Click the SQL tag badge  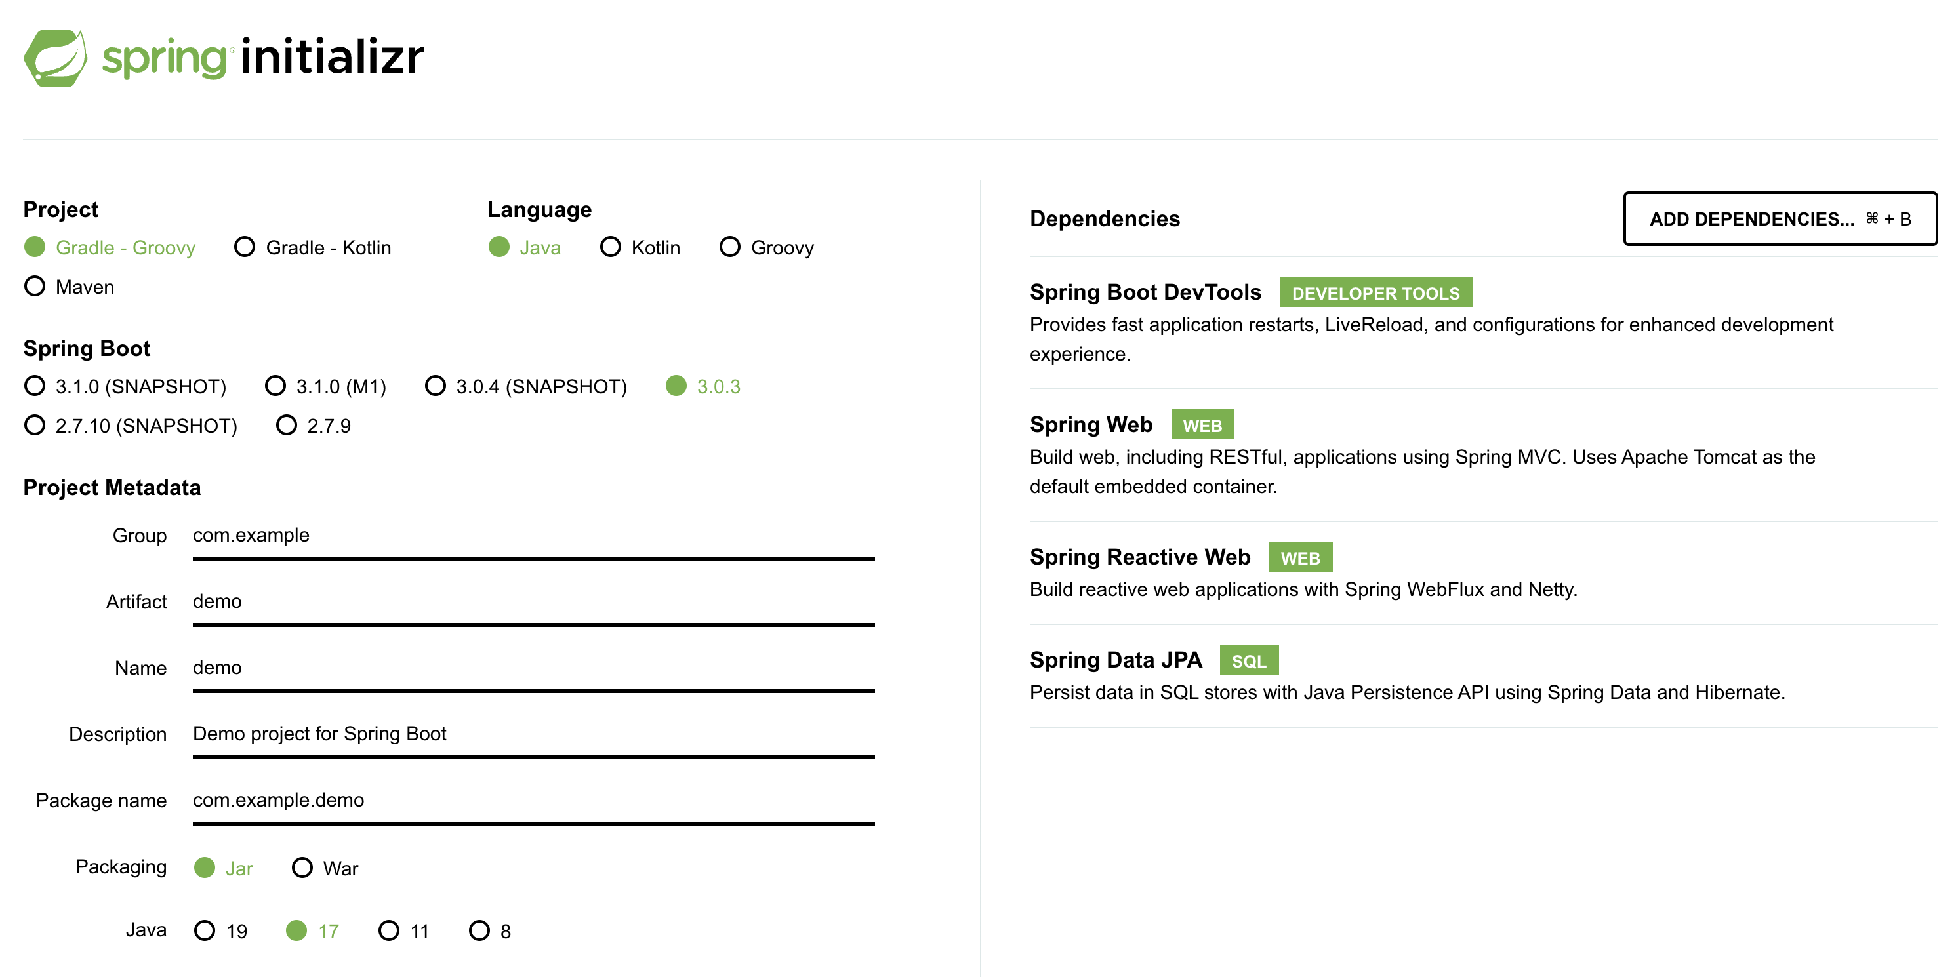(x=1248, y=660)
